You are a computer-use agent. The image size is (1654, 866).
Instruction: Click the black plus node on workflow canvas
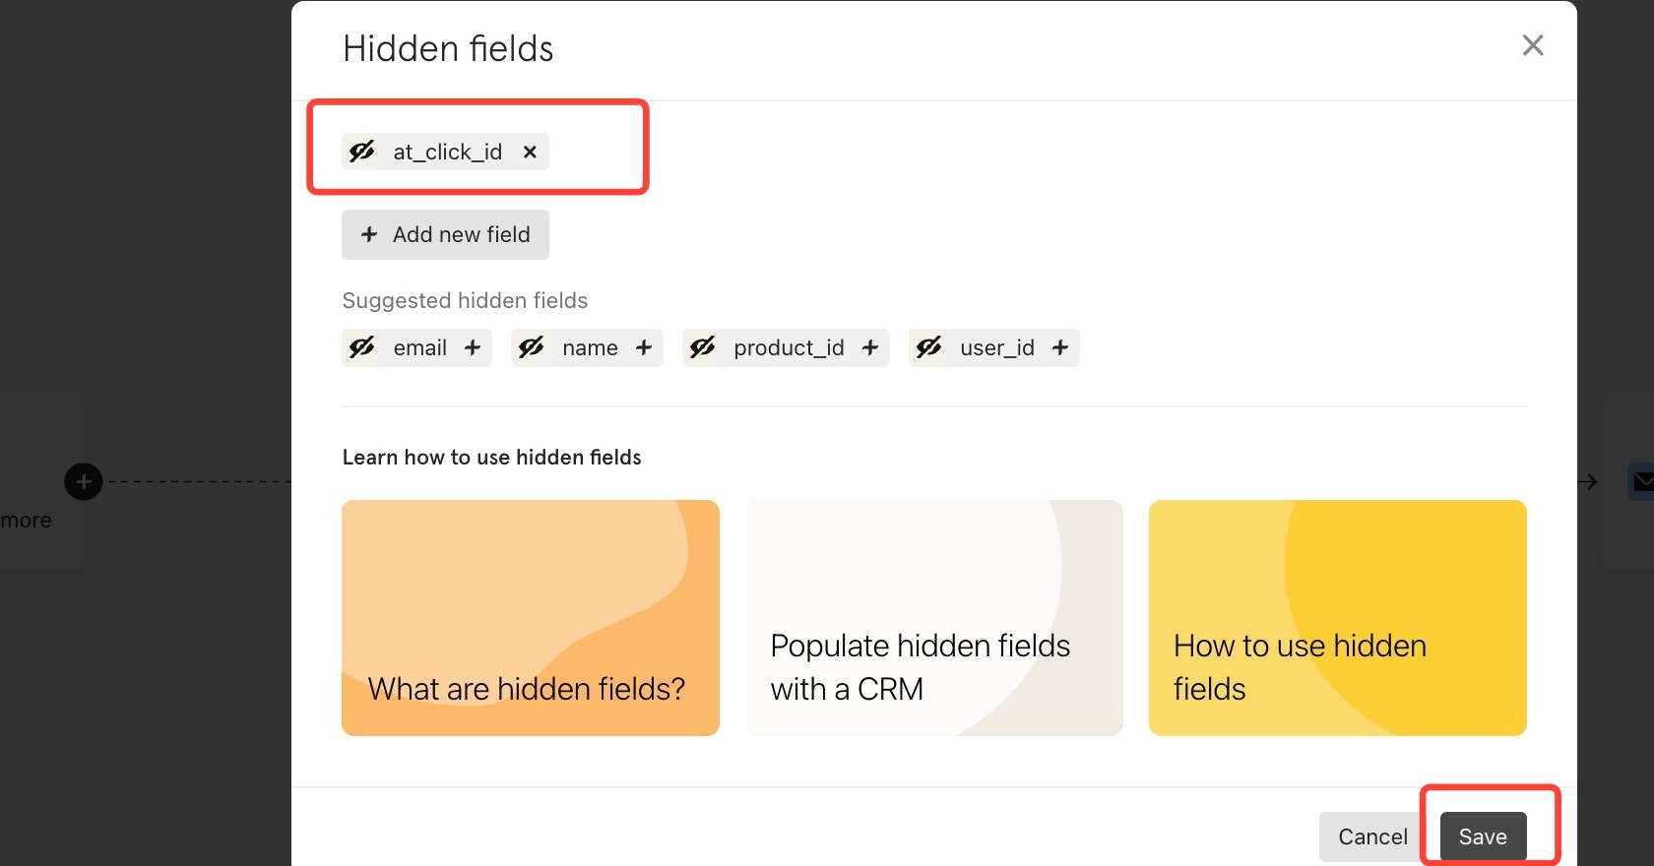pos(84,481)
